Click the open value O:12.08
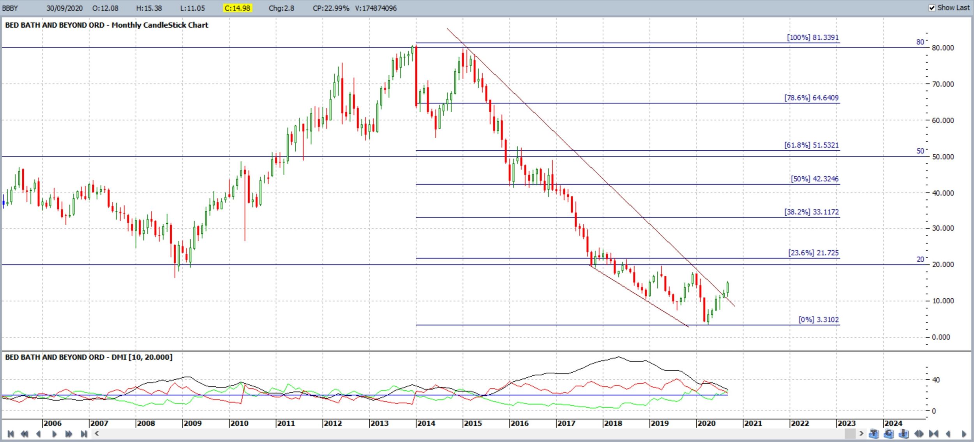Viewport: 974px width, 442px height. point(105,8)
